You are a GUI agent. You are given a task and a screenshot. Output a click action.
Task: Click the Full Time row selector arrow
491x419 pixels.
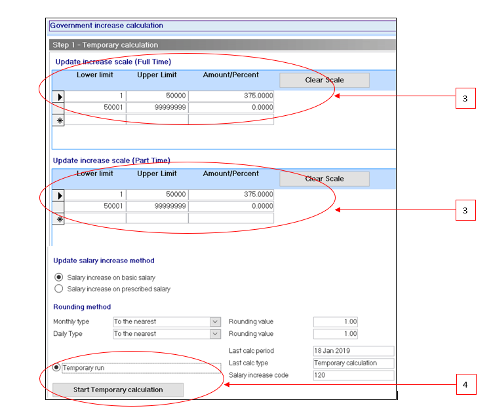click(x=59, y=96)
